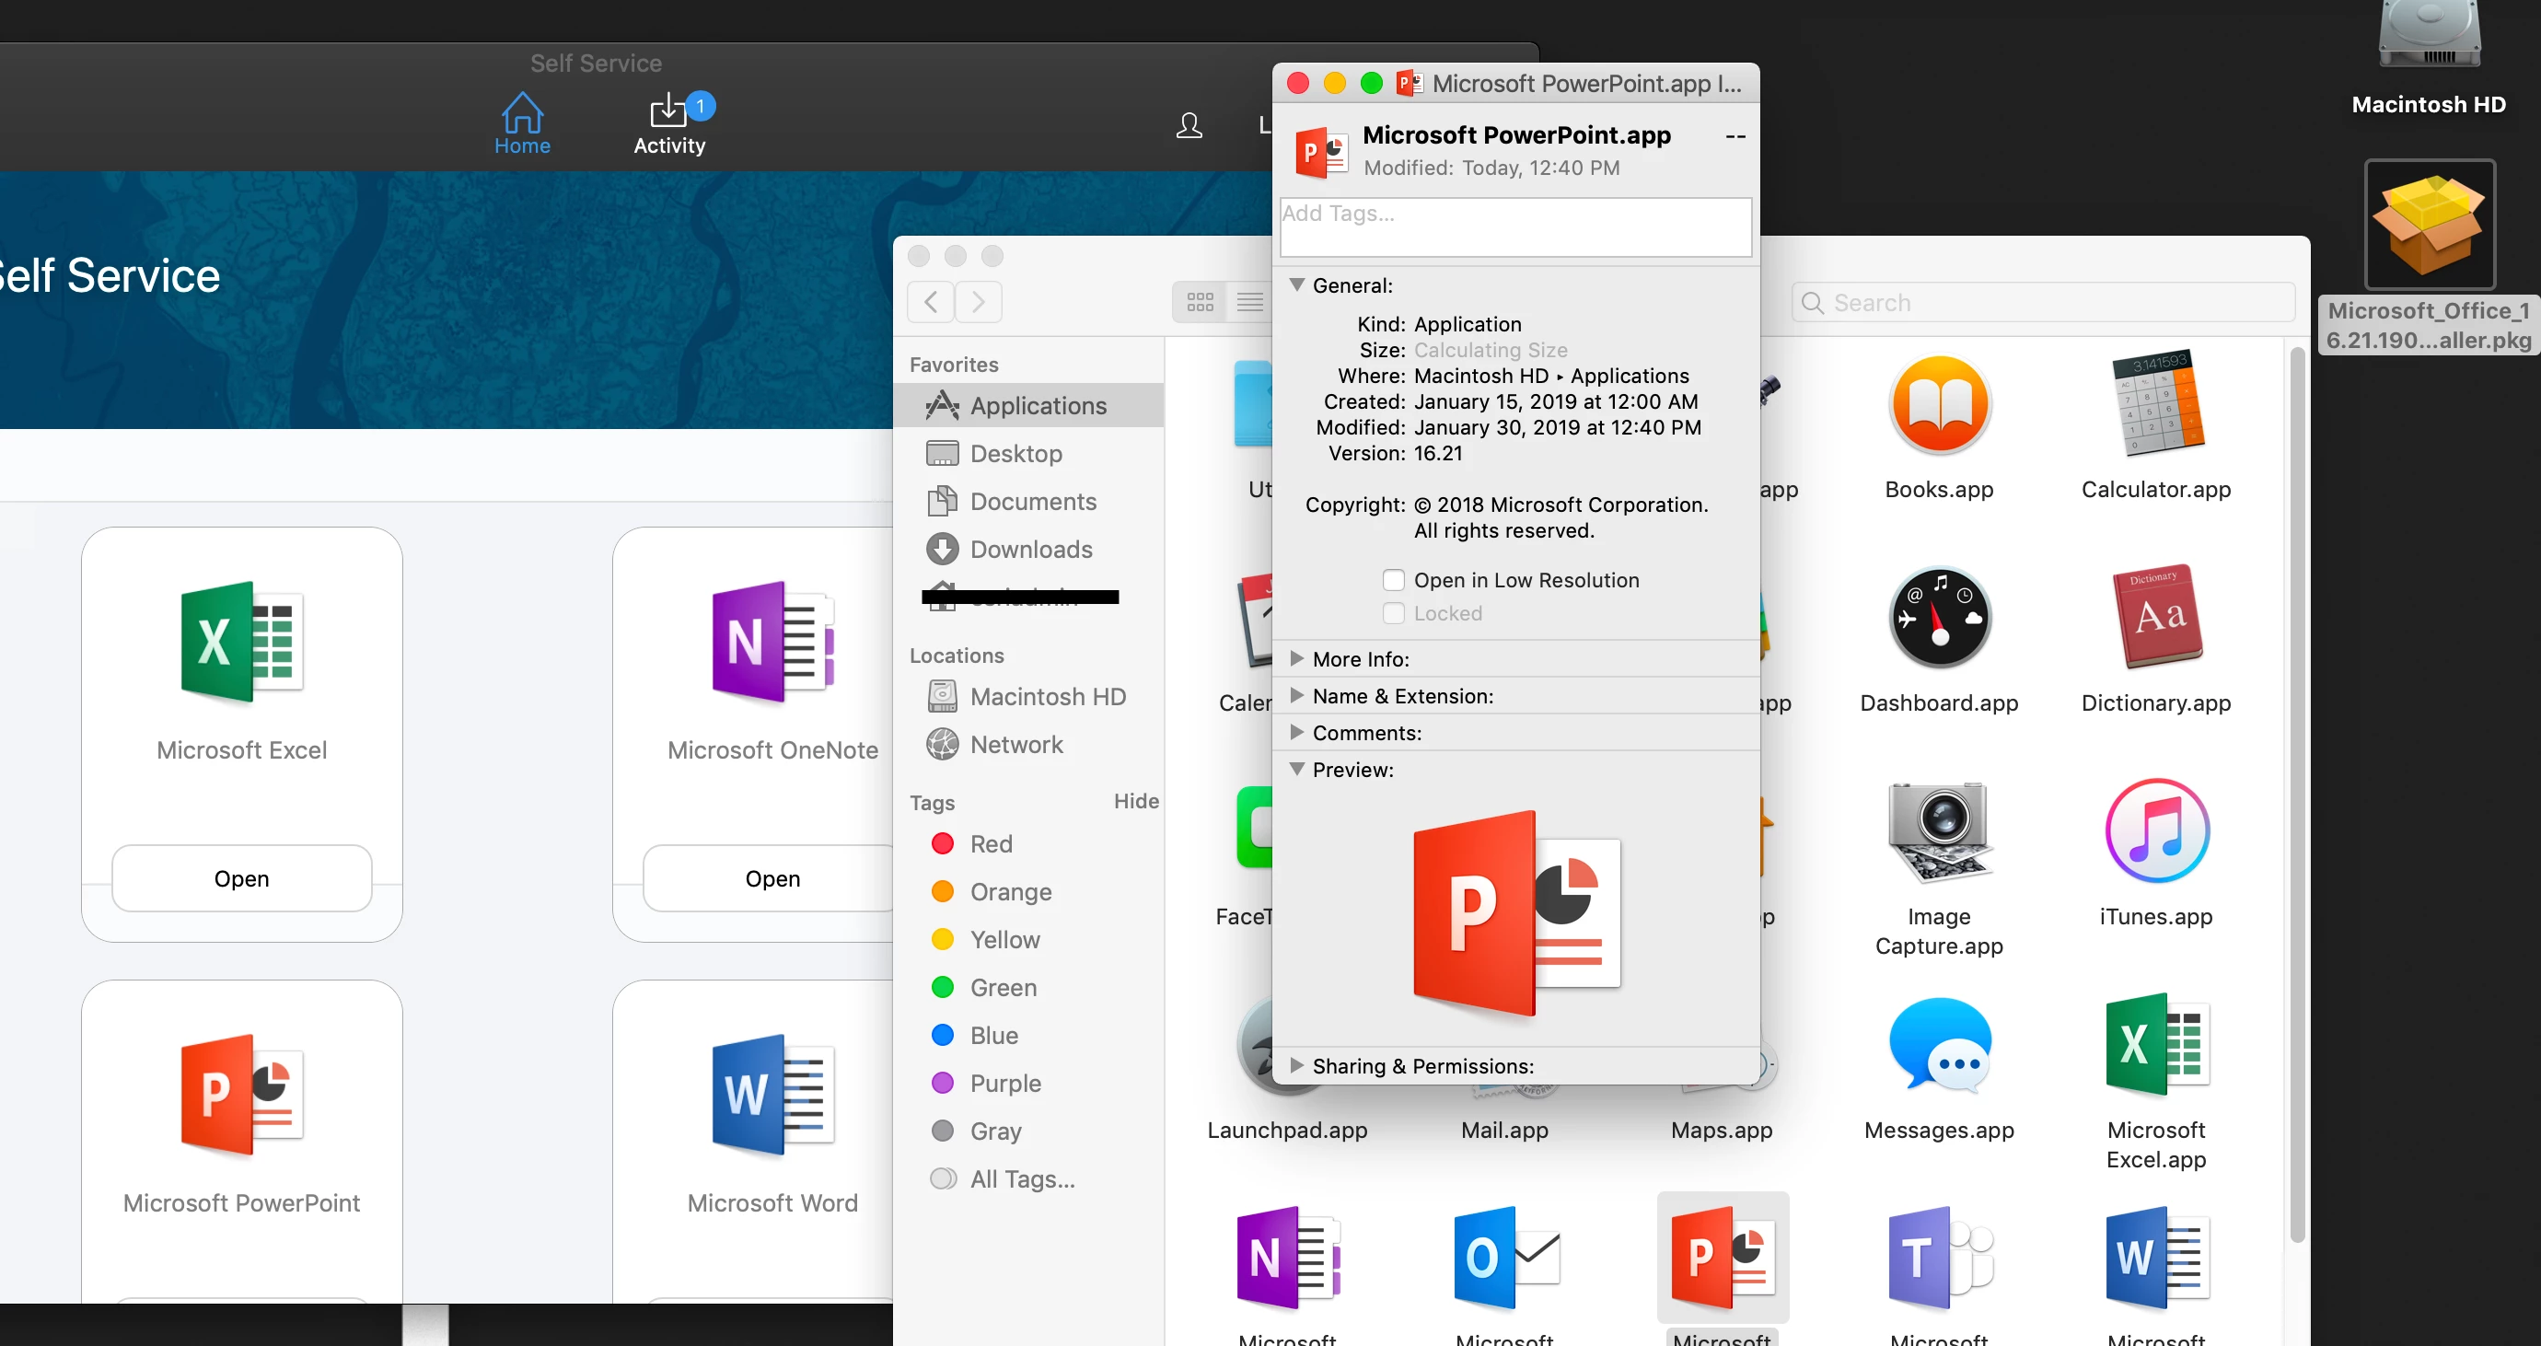This screenshot has width=2541, height=1346.
Task: Click Mail.app label in Finder
Action: click(1504, 1130)
